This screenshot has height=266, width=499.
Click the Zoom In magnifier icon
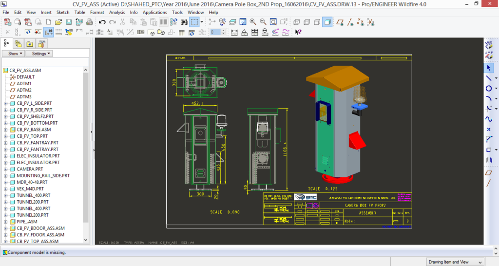[253, 22]
